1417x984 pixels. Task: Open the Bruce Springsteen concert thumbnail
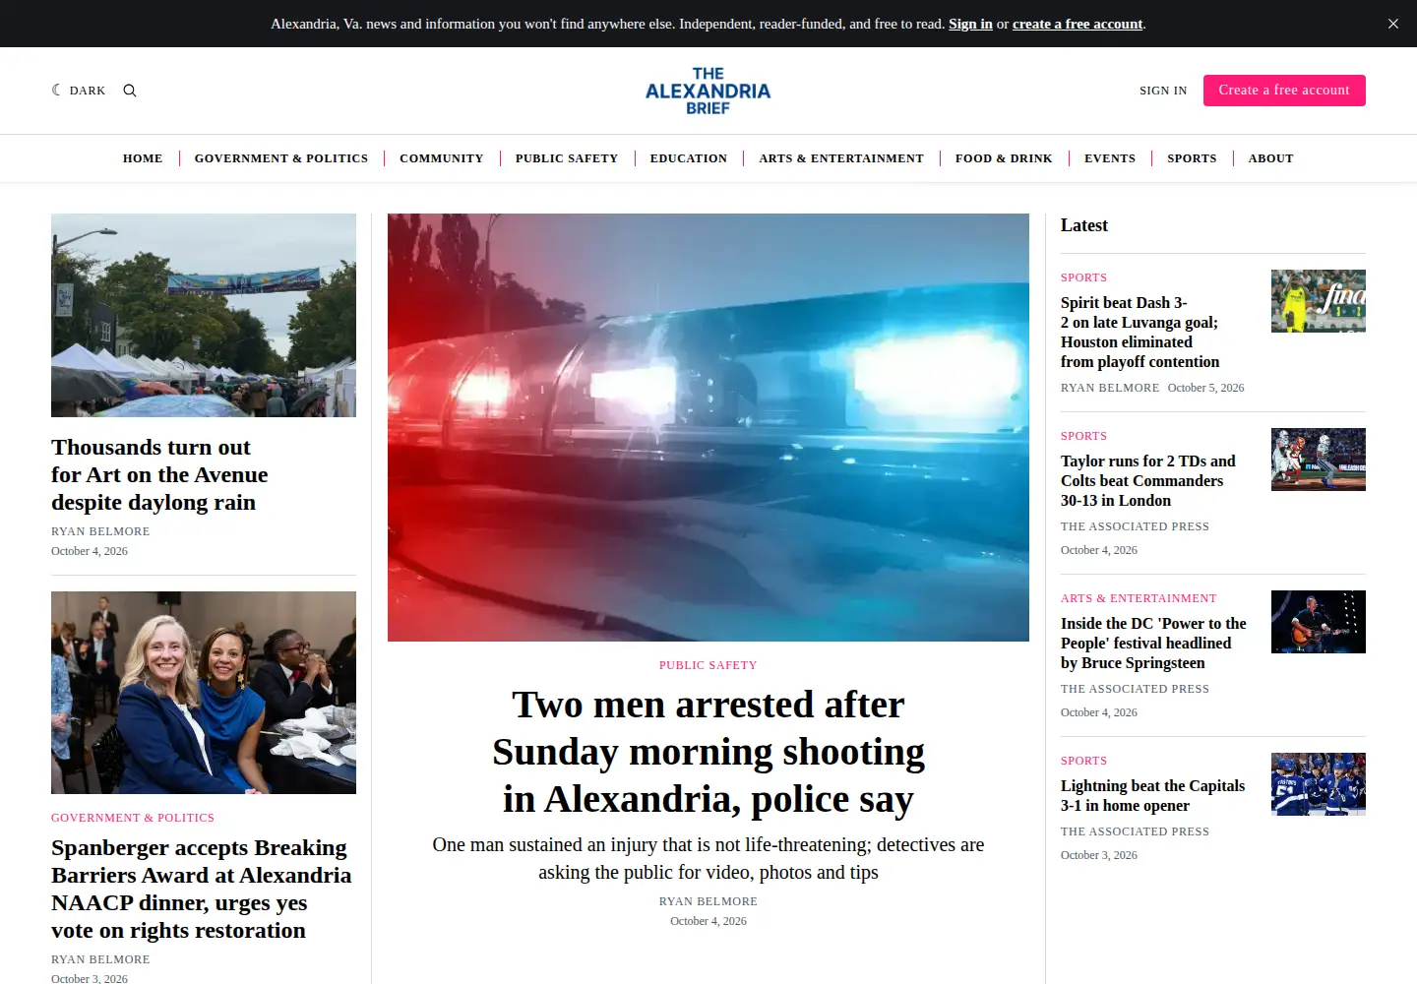coord(1319,622)
